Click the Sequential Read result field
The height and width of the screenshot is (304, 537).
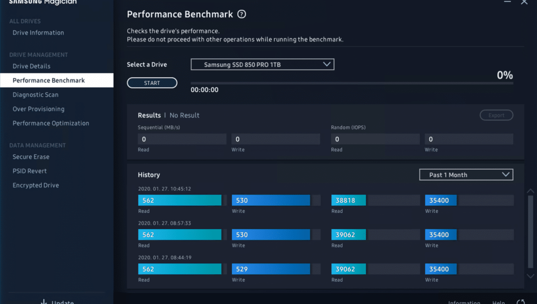(182, 139)
